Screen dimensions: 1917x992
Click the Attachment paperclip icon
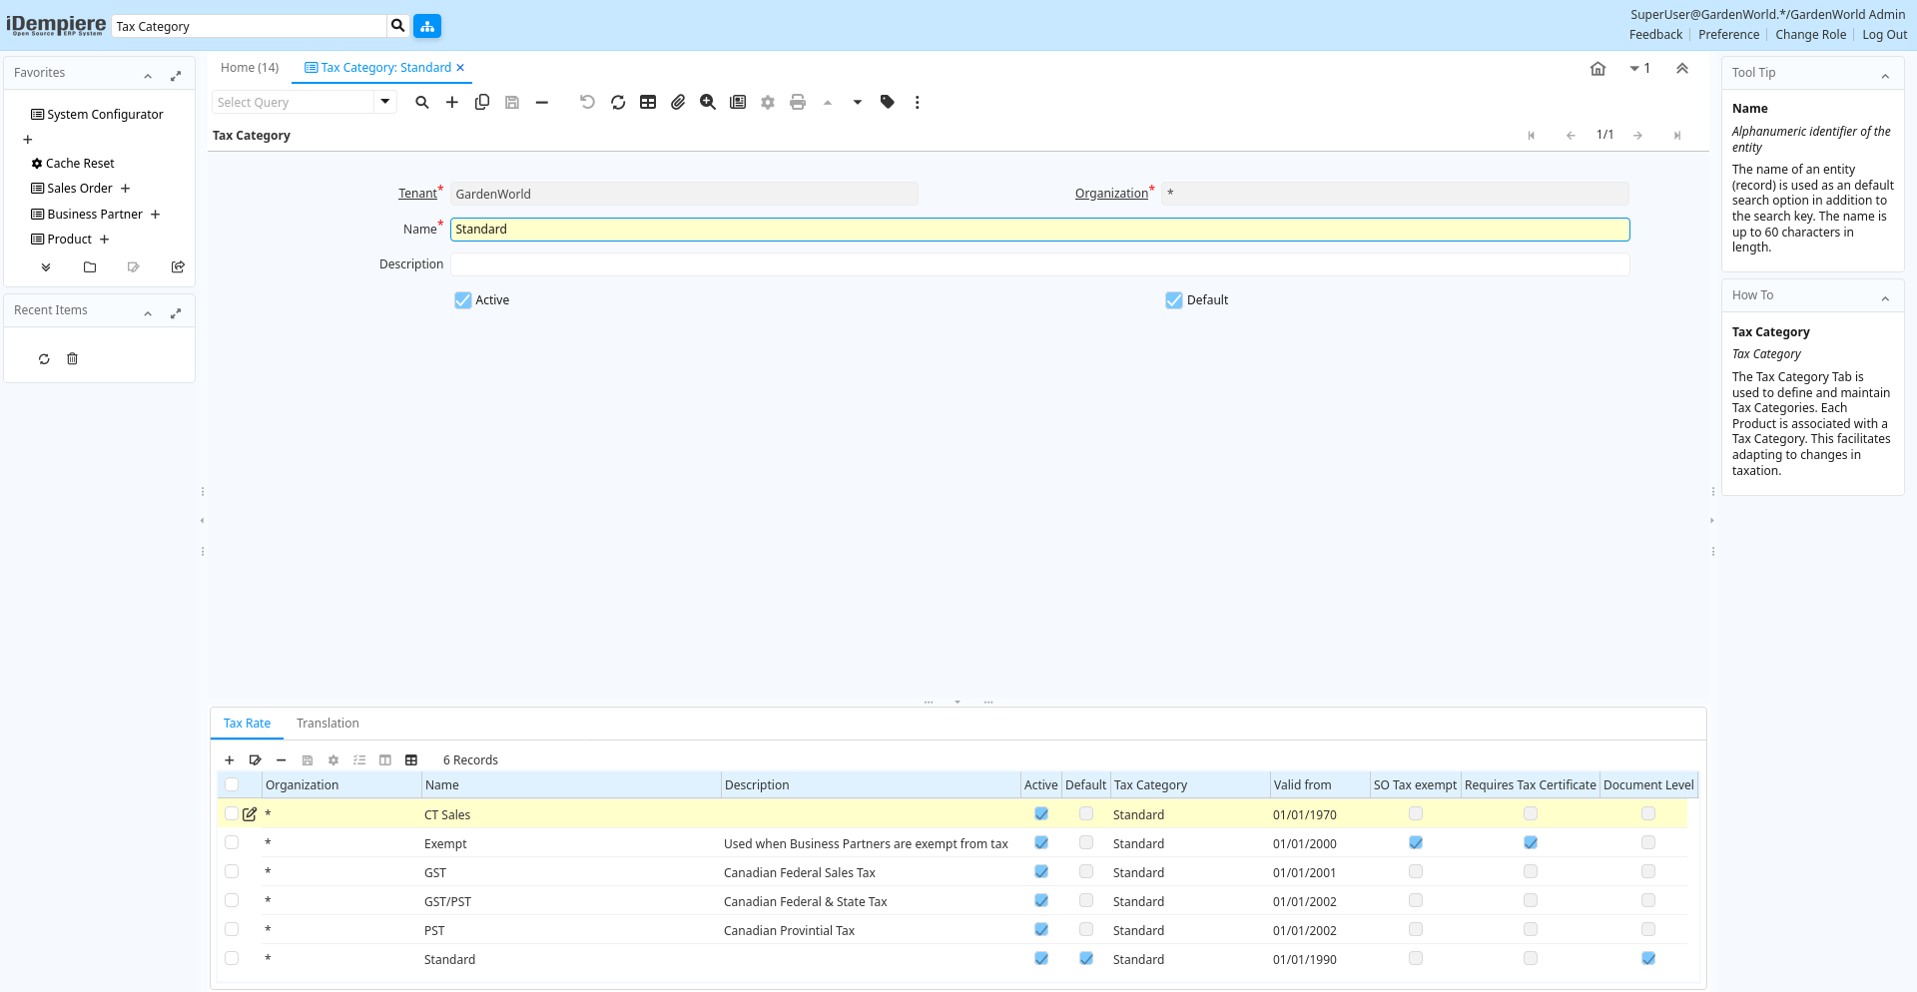click(x=678, y=102)
